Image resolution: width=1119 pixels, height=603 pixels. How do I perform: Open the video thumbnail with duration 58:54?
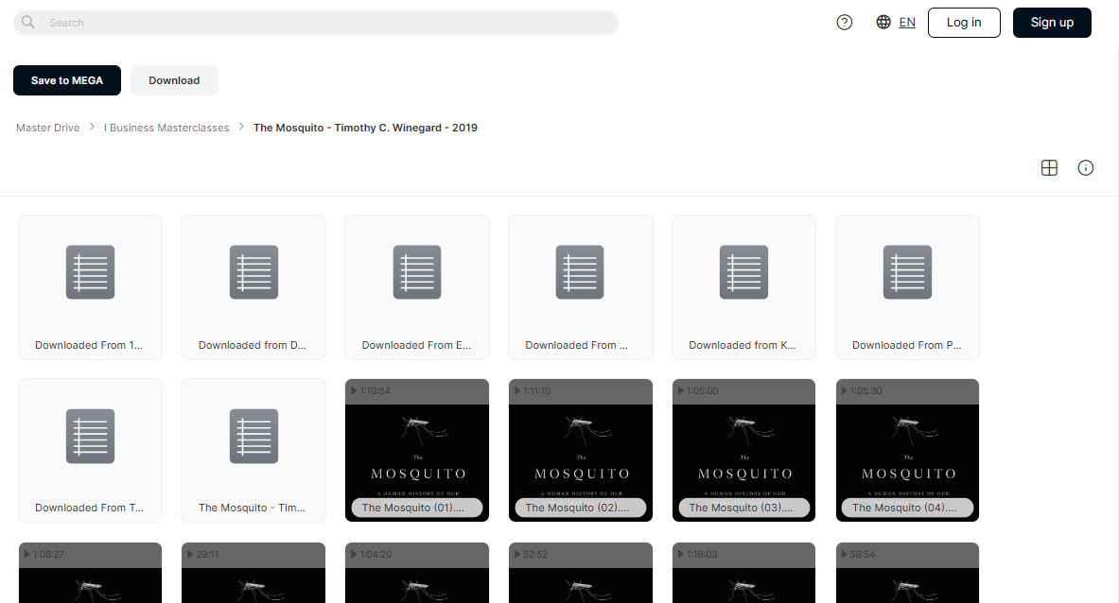pos(908,573)
